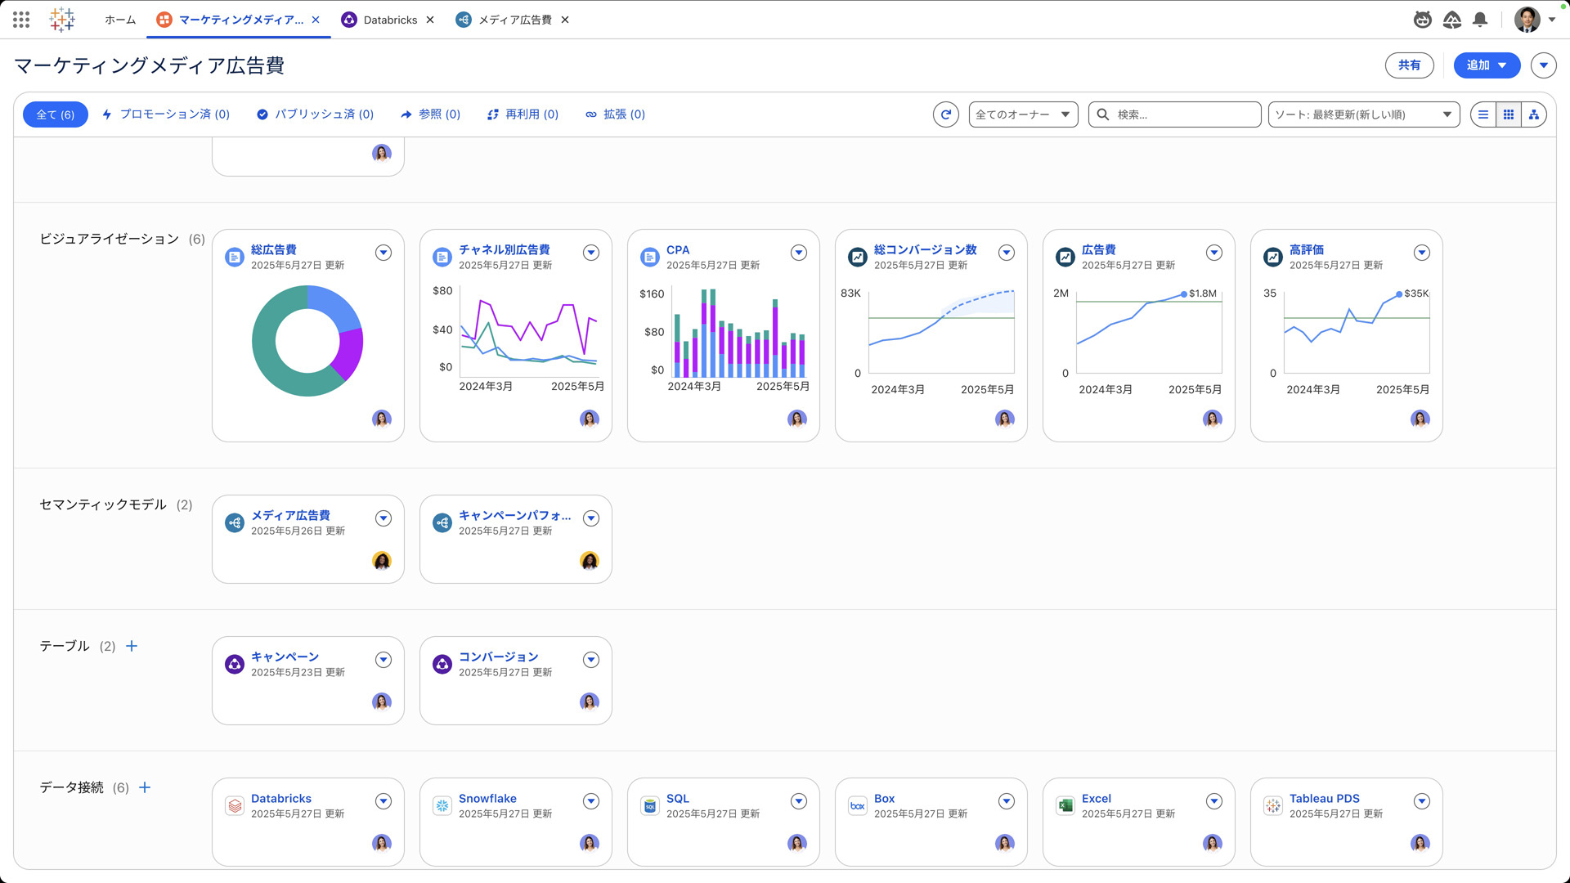Click the Snowflake connection logo icon
Image resolution: width=1570 pixels, height=883 pixels.
click(442, 805)
